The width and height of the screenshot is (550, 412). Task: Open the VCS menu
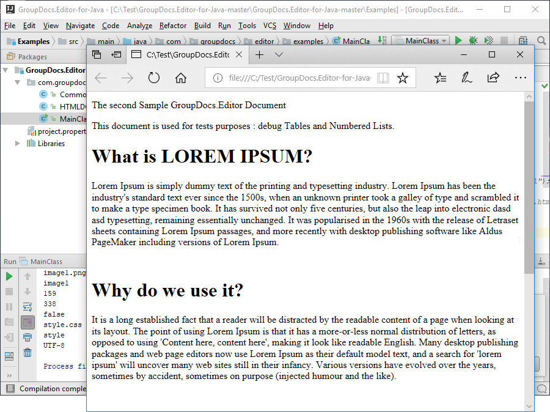click(x=269, y=26)
